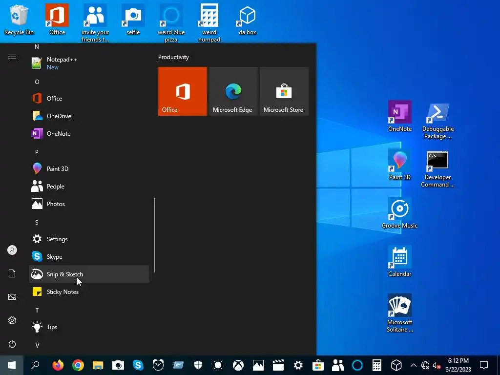Open the Camera app from the taskbar
Viewport: 500px width, 375px height.
pyautogui.click(x=118, y=365)
